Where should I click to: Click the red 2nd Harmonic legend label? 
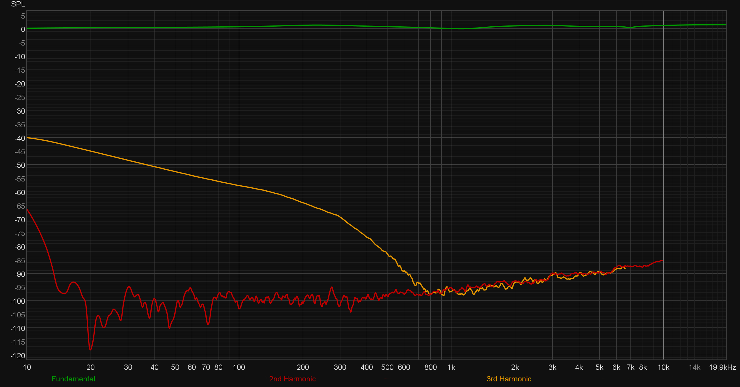coord(292,379)
